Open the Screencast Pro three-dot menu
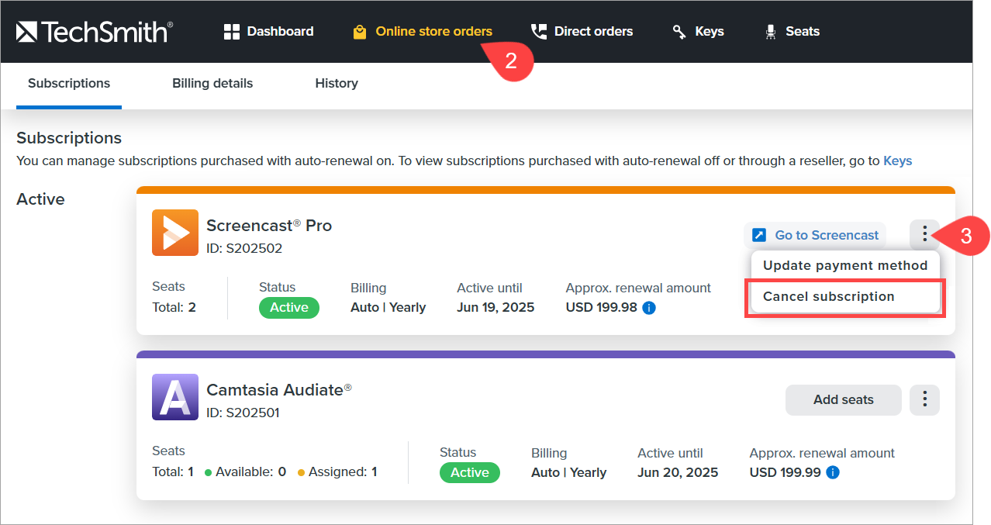 pos(924,234)
